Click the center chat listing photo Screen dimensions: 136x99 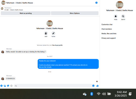point(50,23)
